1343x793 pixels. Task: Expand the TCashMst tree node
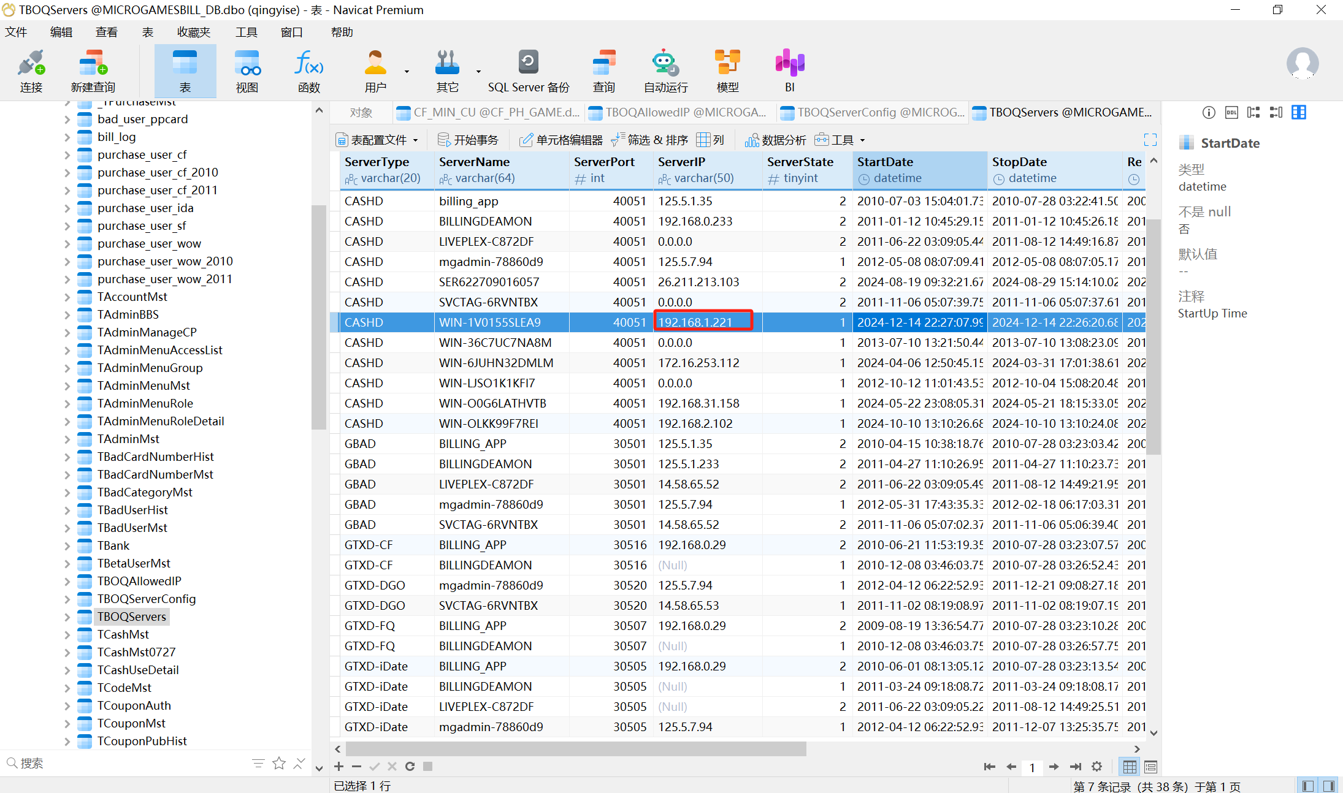tap(67, 634)
